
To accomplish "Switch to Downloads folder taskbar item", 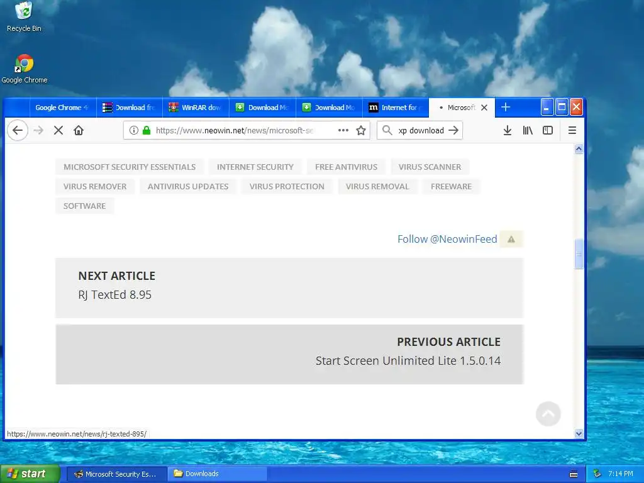I will [x=218, y=474].
